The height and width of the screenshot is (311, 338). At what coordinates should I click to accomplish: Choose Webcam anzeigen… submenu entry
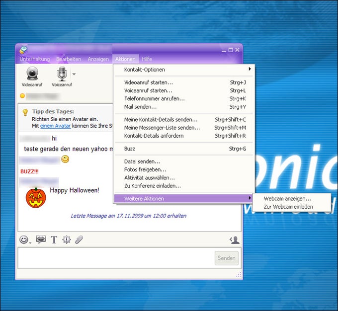coord(292,199)
